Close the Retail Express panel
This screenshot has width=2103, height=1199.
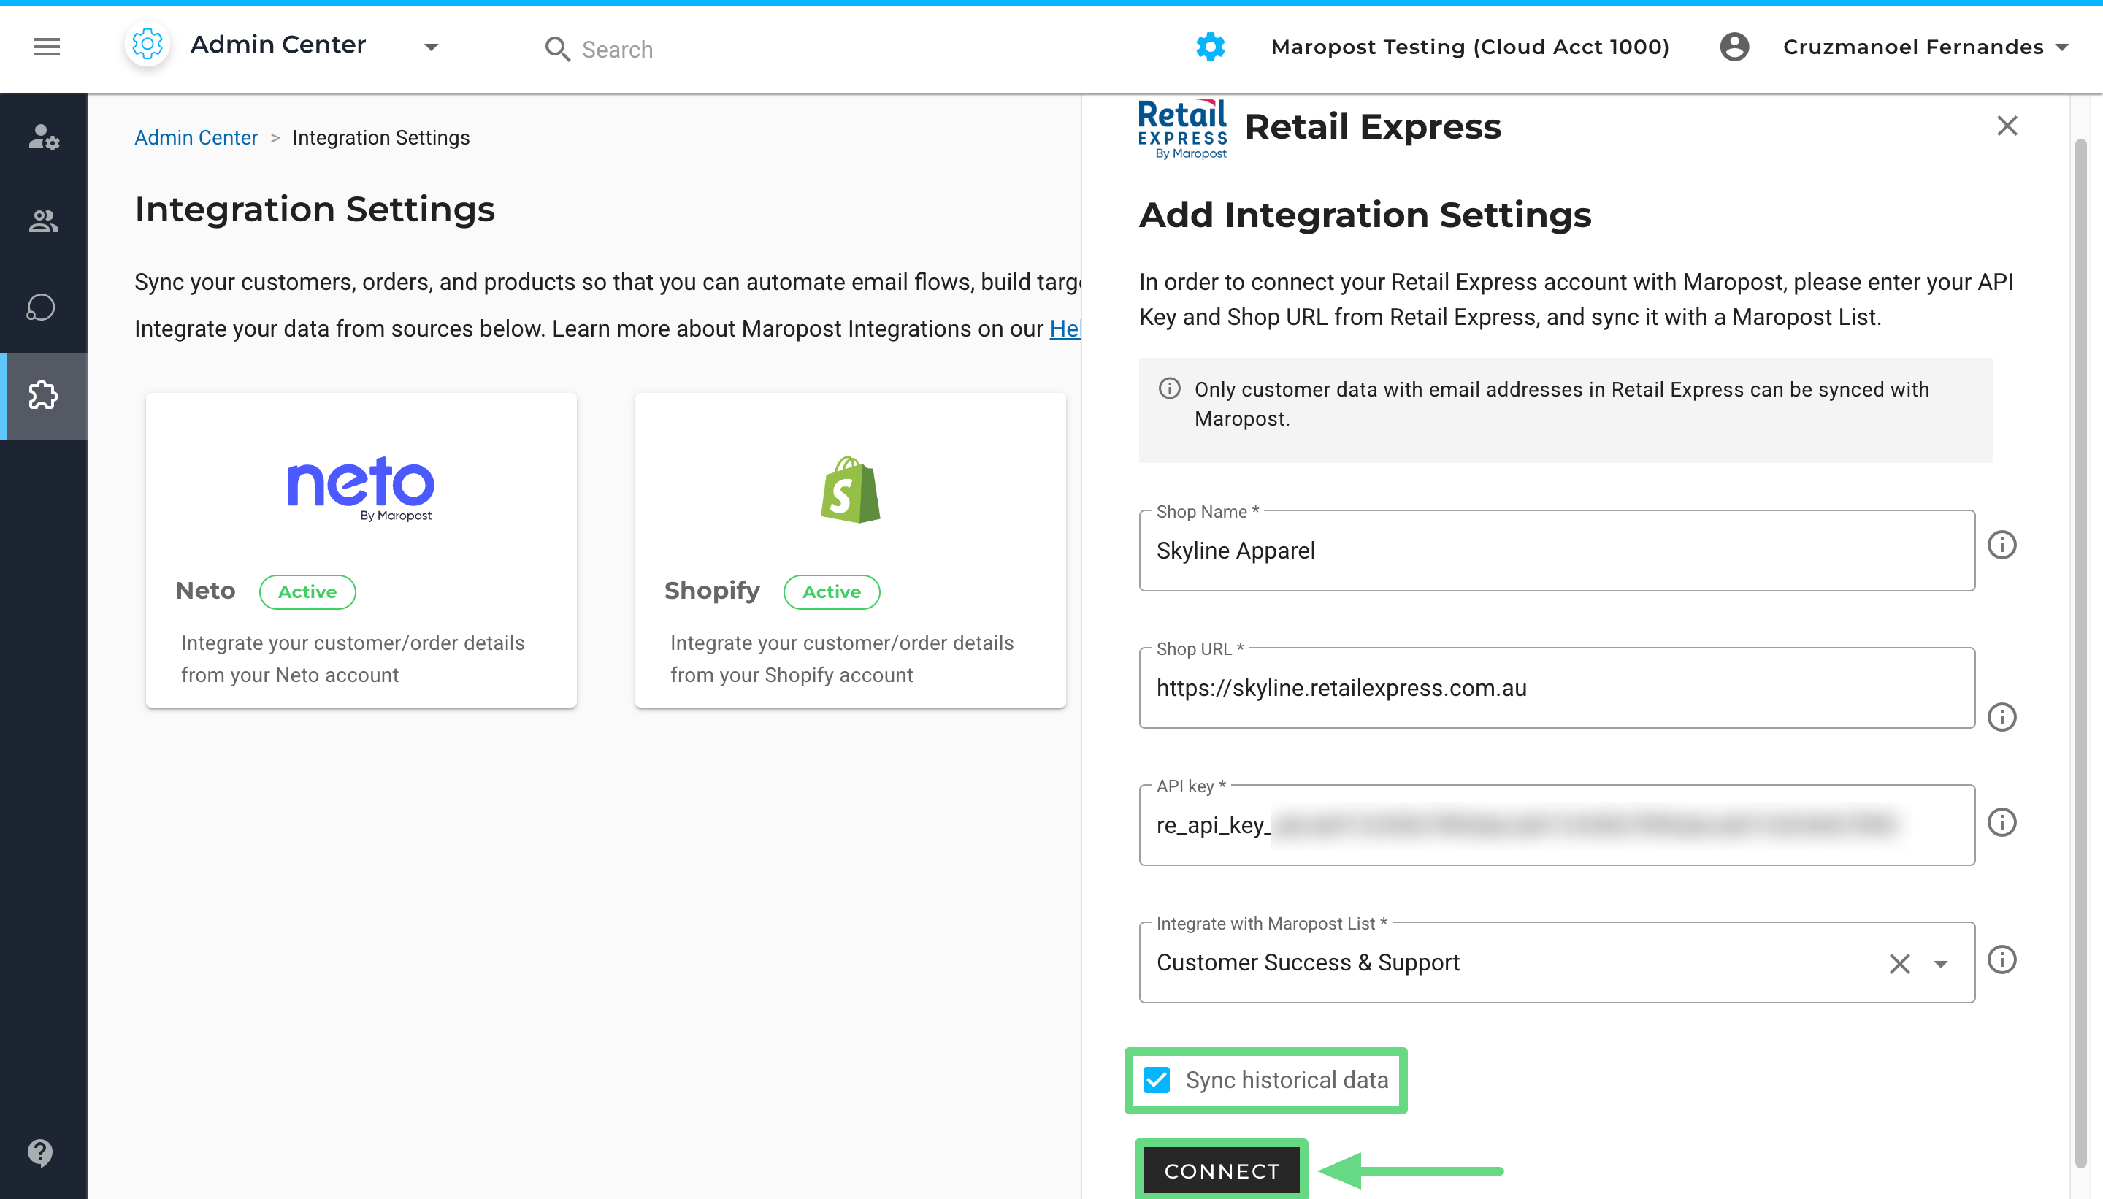(2007, 125)
